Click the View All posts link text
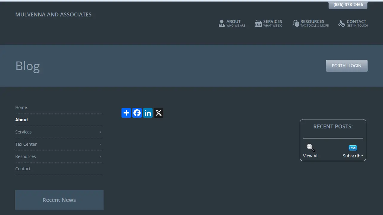This screenshot has width=383, height=215. tap(311, 156)
